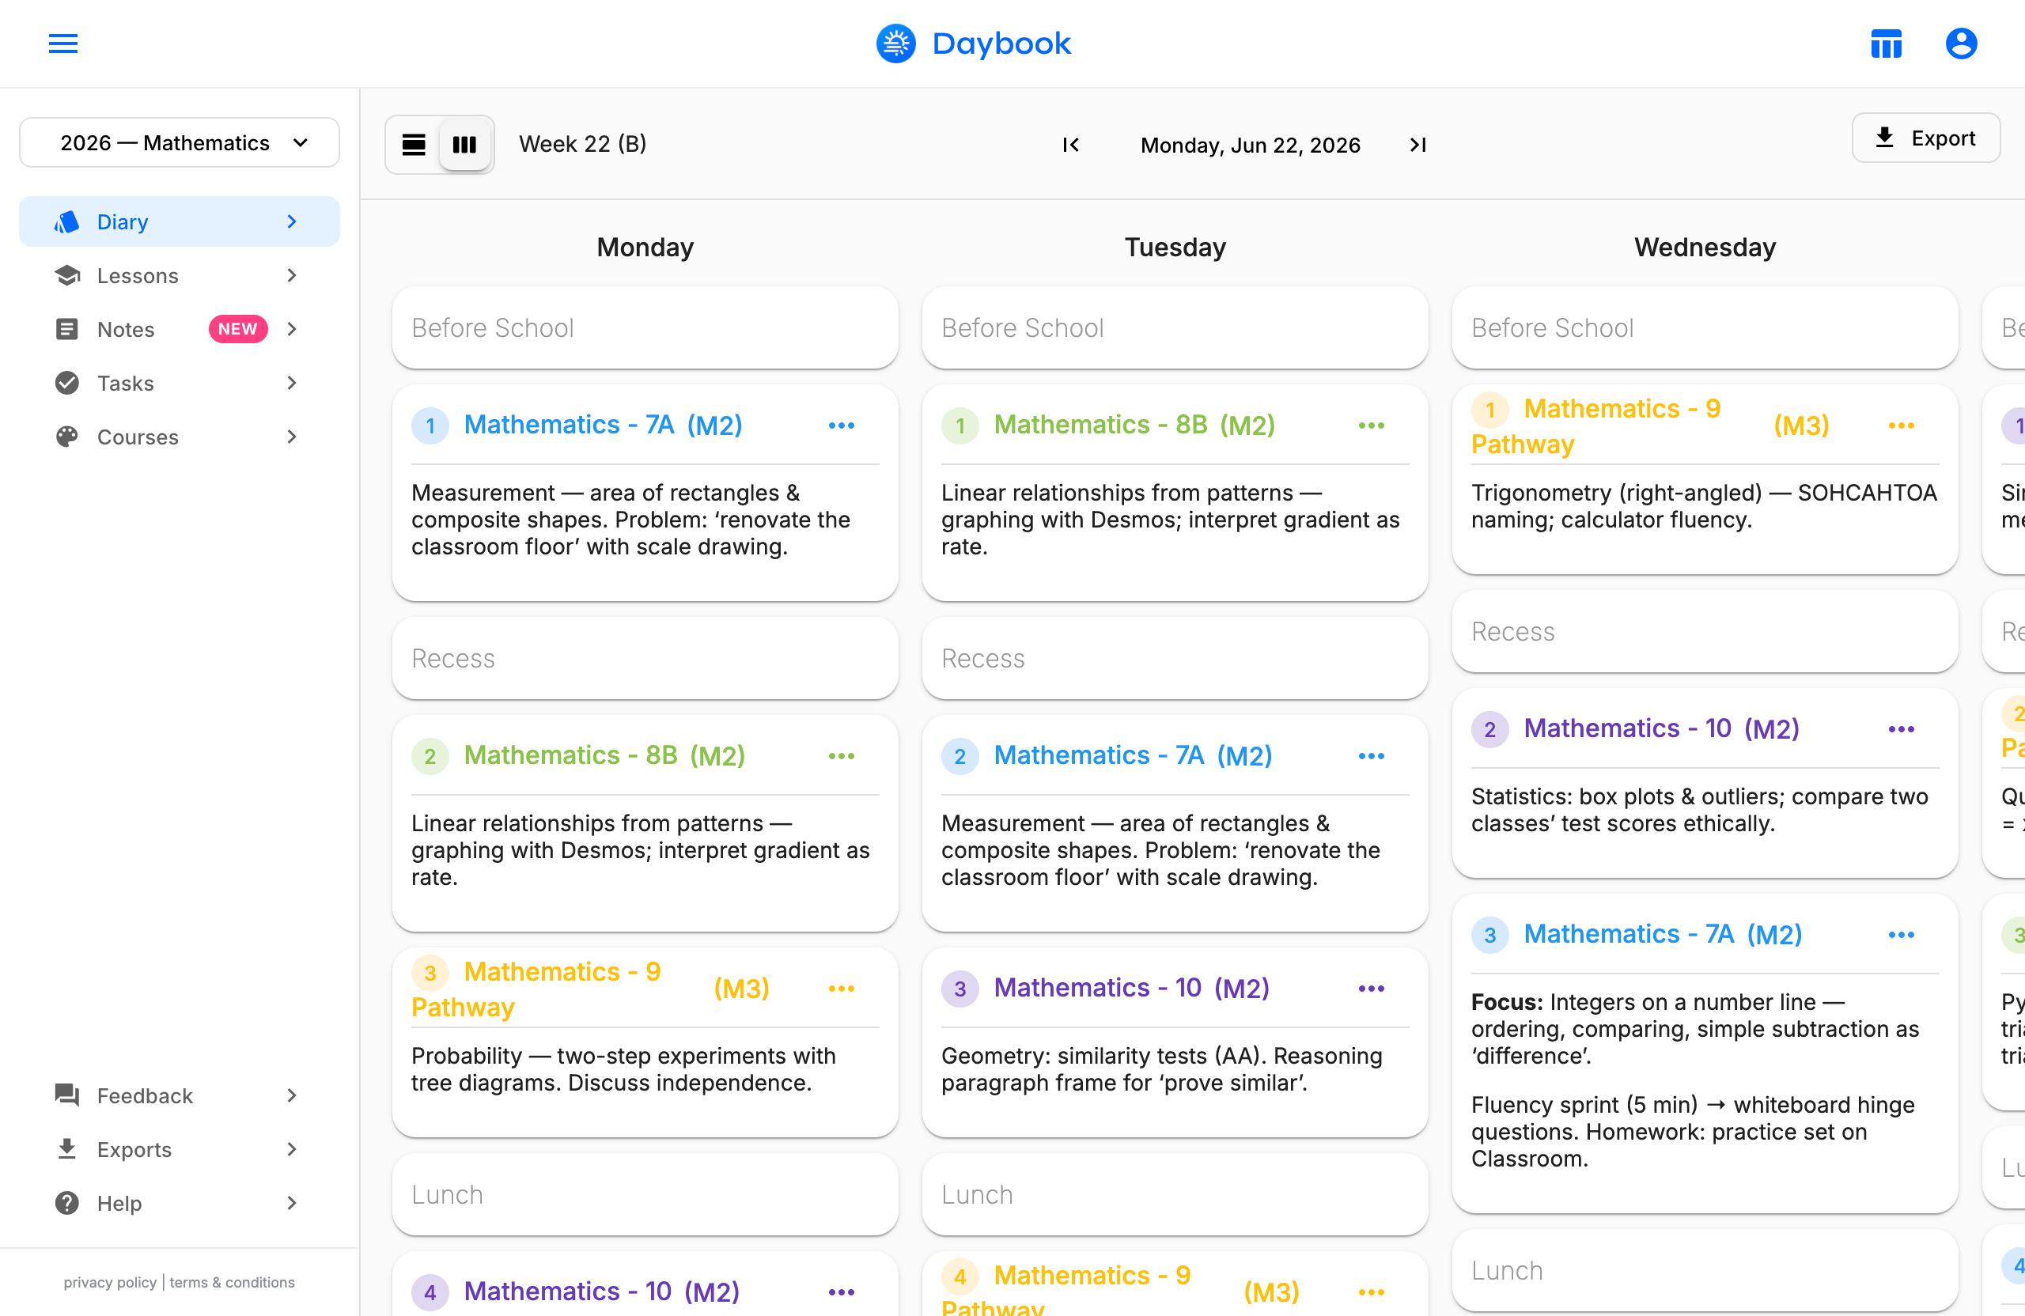Open options for Wednesday Mathematics - 10 lesson
The height and width of the screenshot is (1316, 2025).
point(1902,729)
